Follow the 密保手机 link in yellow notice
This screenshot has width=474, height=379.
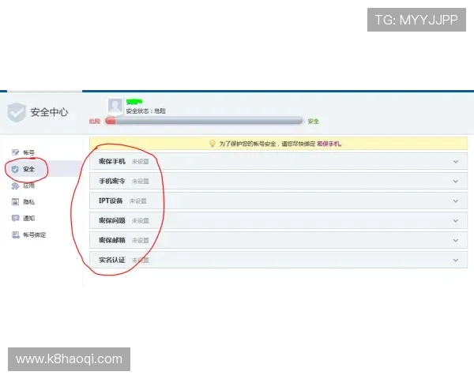[329, 144]
